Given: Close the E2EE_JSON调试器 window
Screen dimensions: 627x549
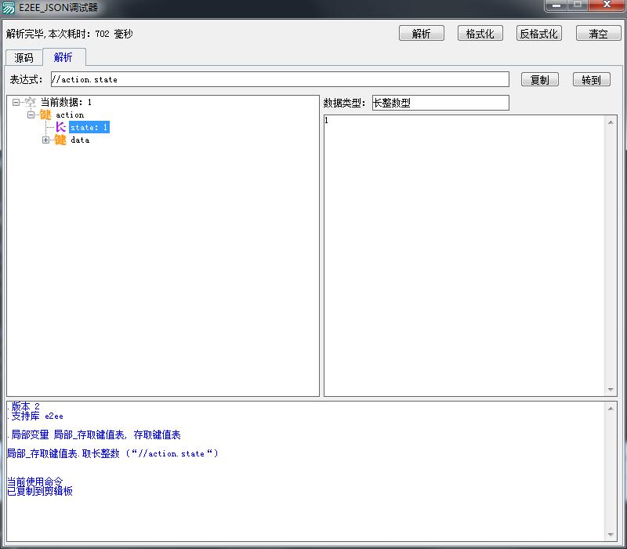Looking at the screenshot, I should click(x=607, y=5).
